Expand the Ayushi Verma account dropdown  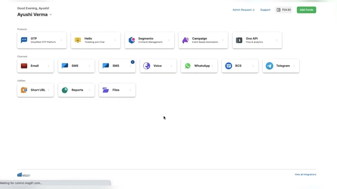click(x=51, y=15)
